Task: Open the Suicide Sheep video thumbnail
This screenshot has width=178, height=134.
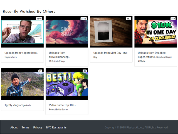Action: [67, 32]
